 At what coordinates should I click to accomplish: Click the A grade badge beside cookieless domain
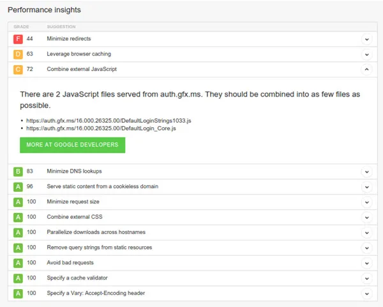coord(18,187)
